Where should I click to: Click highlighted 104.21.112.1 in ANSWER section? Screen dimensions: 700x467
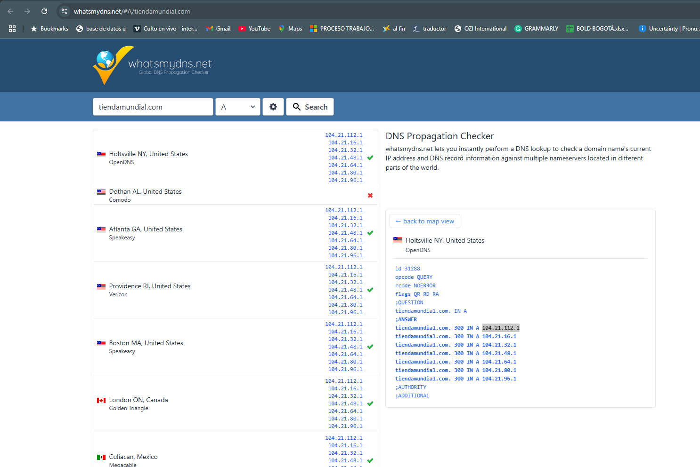click(501, 328)
